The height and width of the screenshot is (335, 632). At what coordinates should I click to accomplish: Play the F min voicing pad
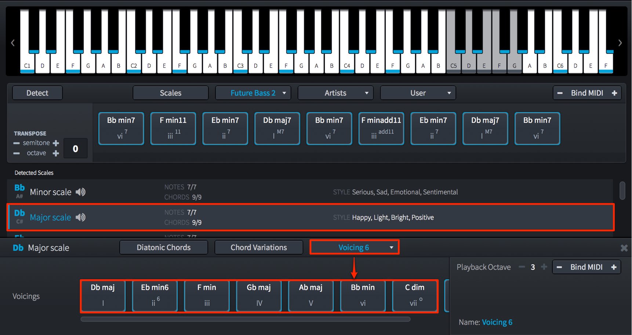[207, 296]
